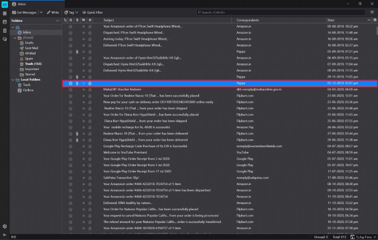The height and width of the screenshot is (240, 378).
Task: Click Write to compose new message
Action: [x=53, y=12]
